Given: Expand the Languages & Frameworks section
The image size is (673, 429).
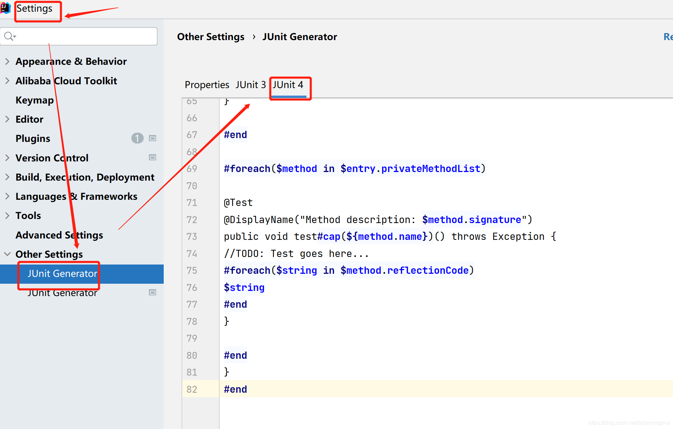Looking at the screenshot, I should [8, 196].
